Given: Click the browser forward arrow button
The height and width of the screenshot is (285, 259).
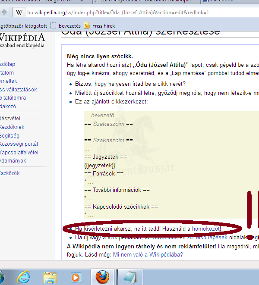Looking at the screenshot, I should (x=3, y=12).
